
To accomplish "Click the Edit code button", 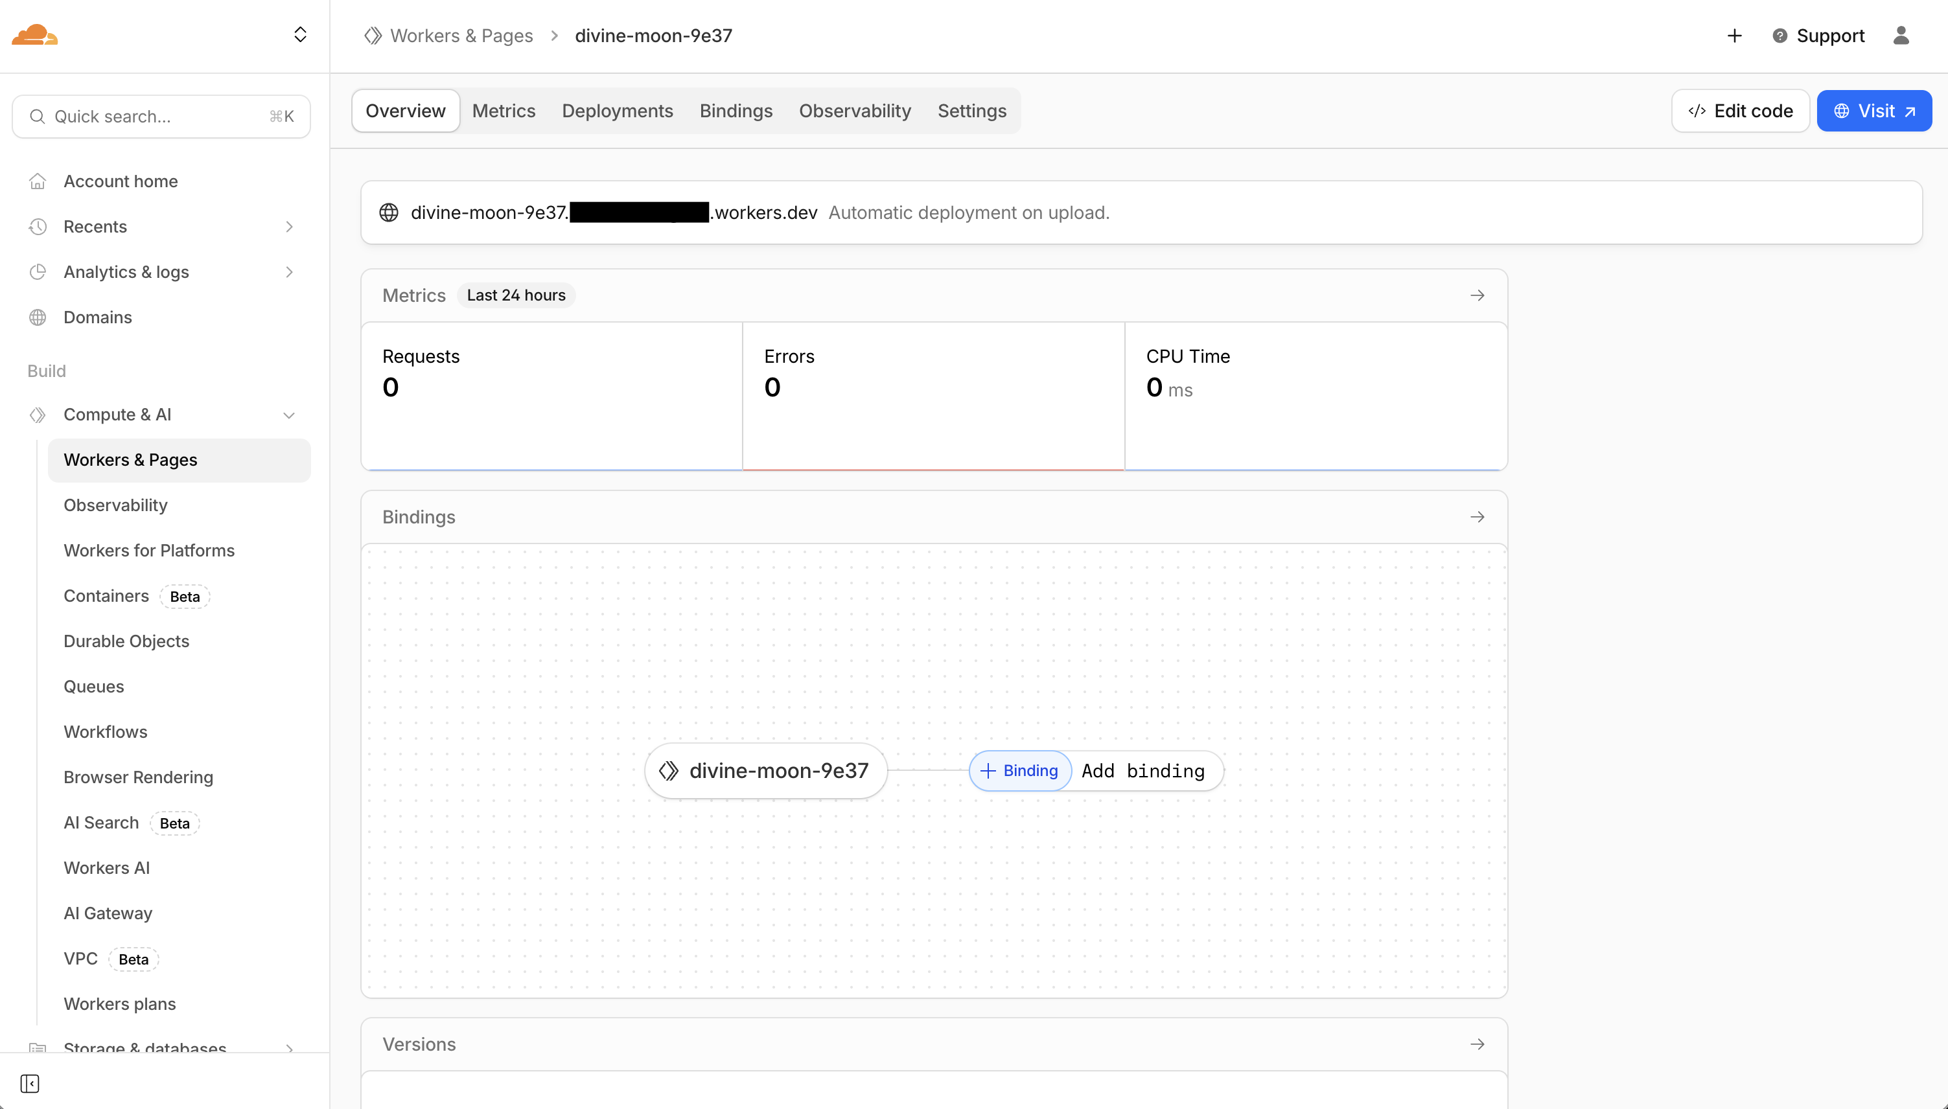I will [x=1740, y=110].
